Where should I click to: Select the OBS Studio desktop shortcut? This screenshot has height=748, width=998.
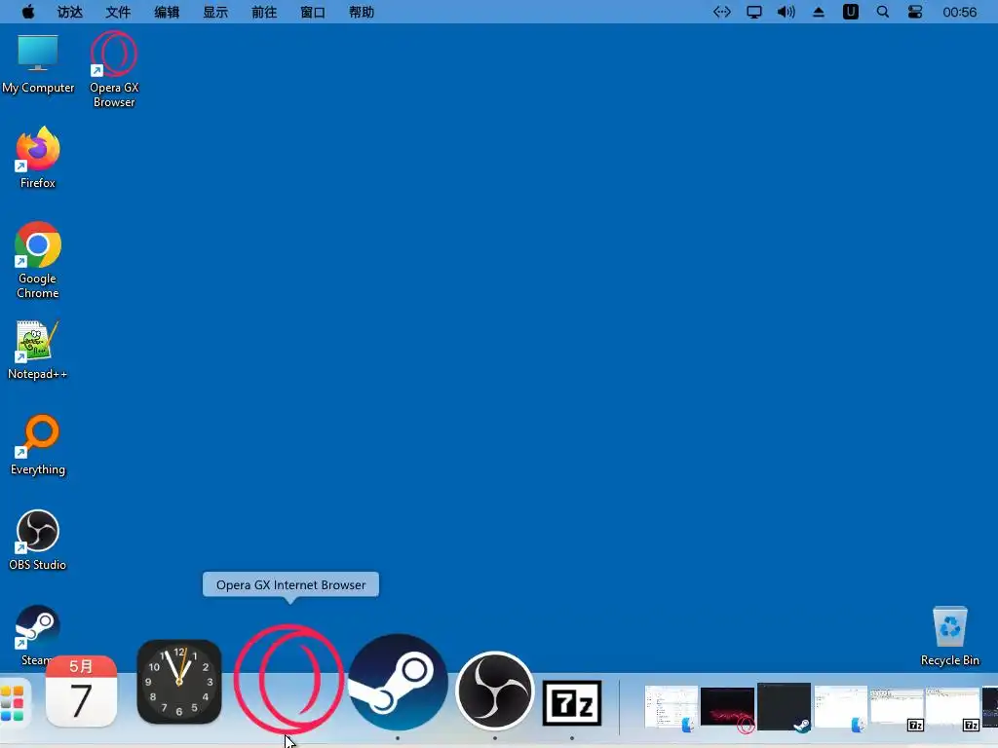(38, 540)
